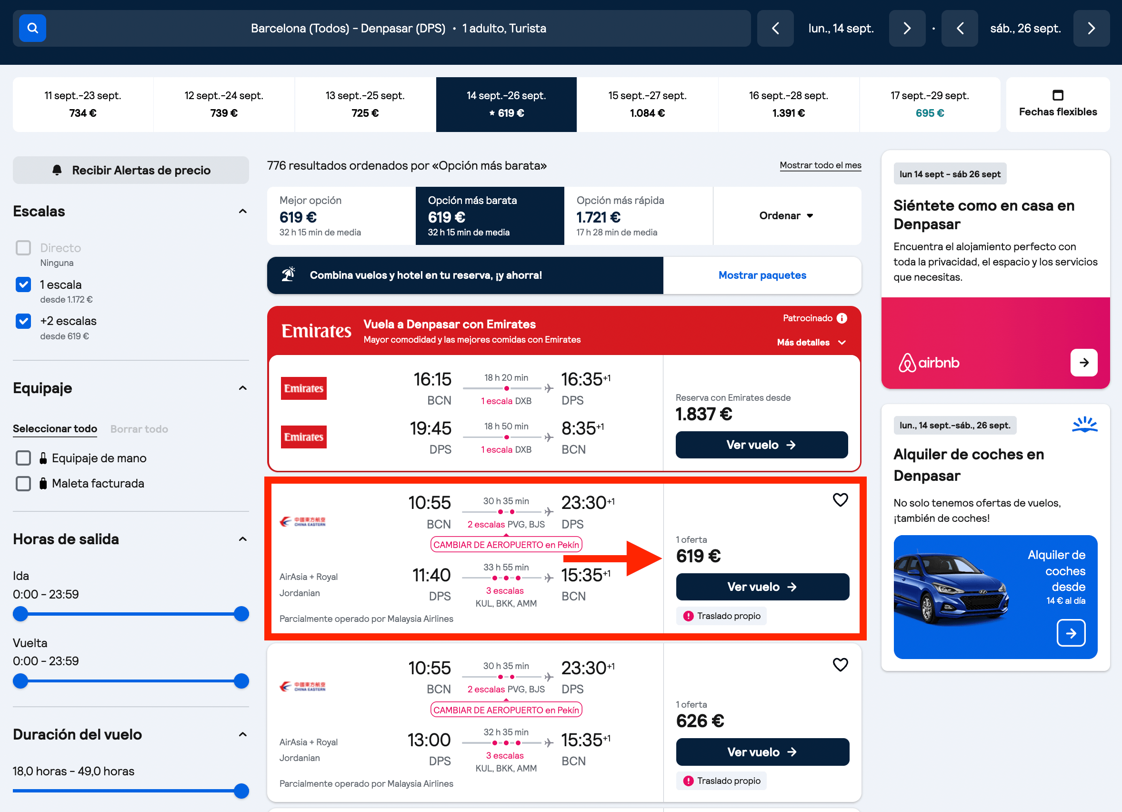Image resolution: width=1122 pixels, height=812 pixels.
Task: Select the 16 sept.-28 sept. date tab
Action: tap(788, 104)
